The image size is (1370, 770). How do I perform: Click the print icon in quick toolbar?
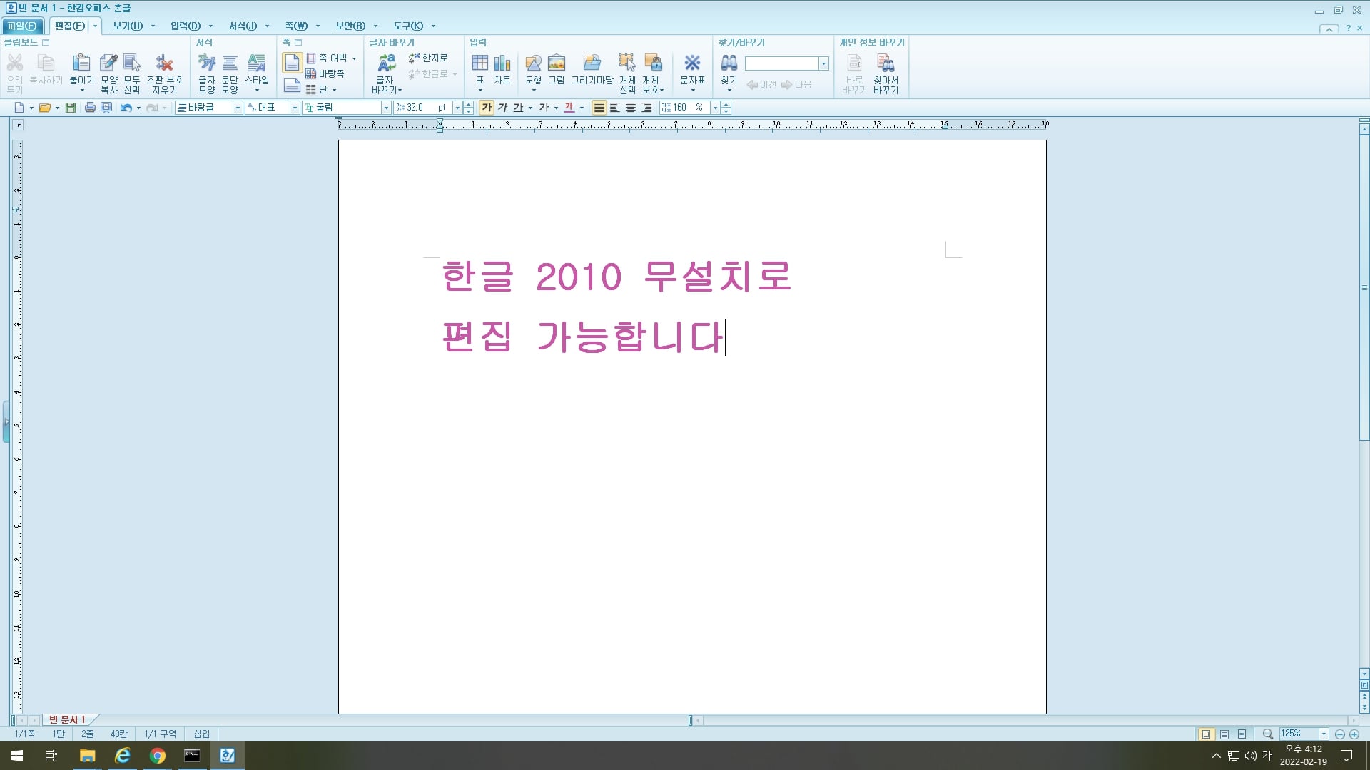pos(90,108)
